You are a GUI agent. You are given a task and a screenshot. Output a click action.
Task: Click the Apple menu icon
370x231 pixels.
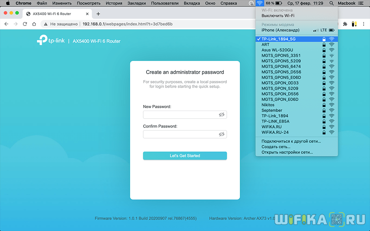point(7,3)
